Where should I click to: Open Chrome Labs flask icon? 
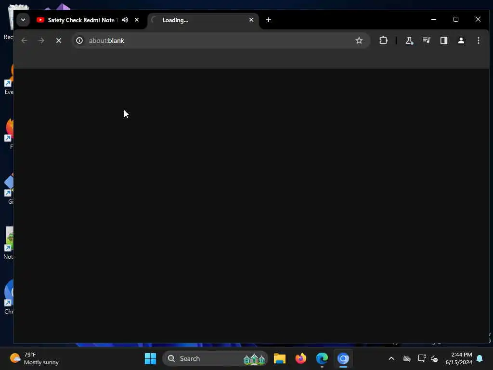[x=409, y=40]
